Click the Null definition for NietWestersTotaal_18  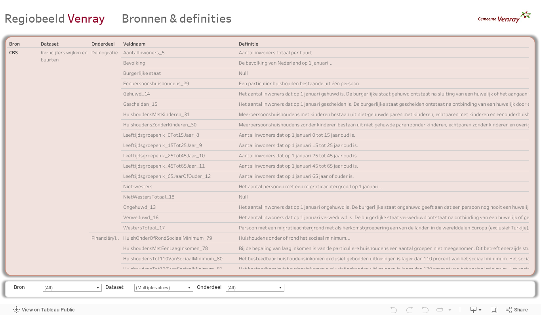243,197
